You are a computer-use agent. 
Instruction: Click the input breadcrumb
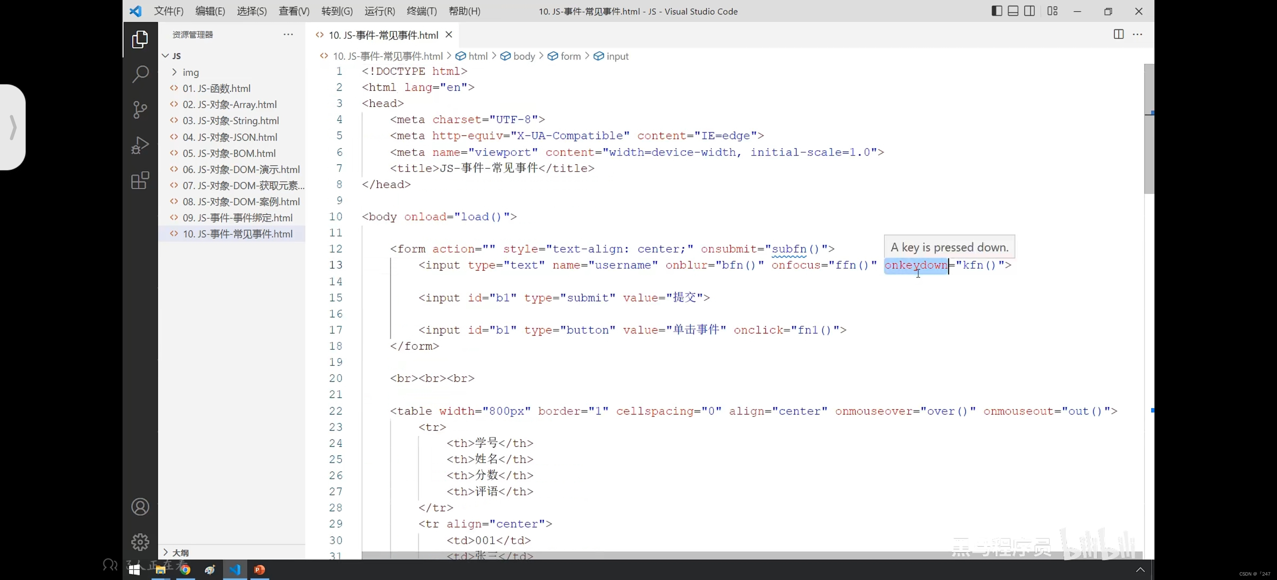click(611, 56)
